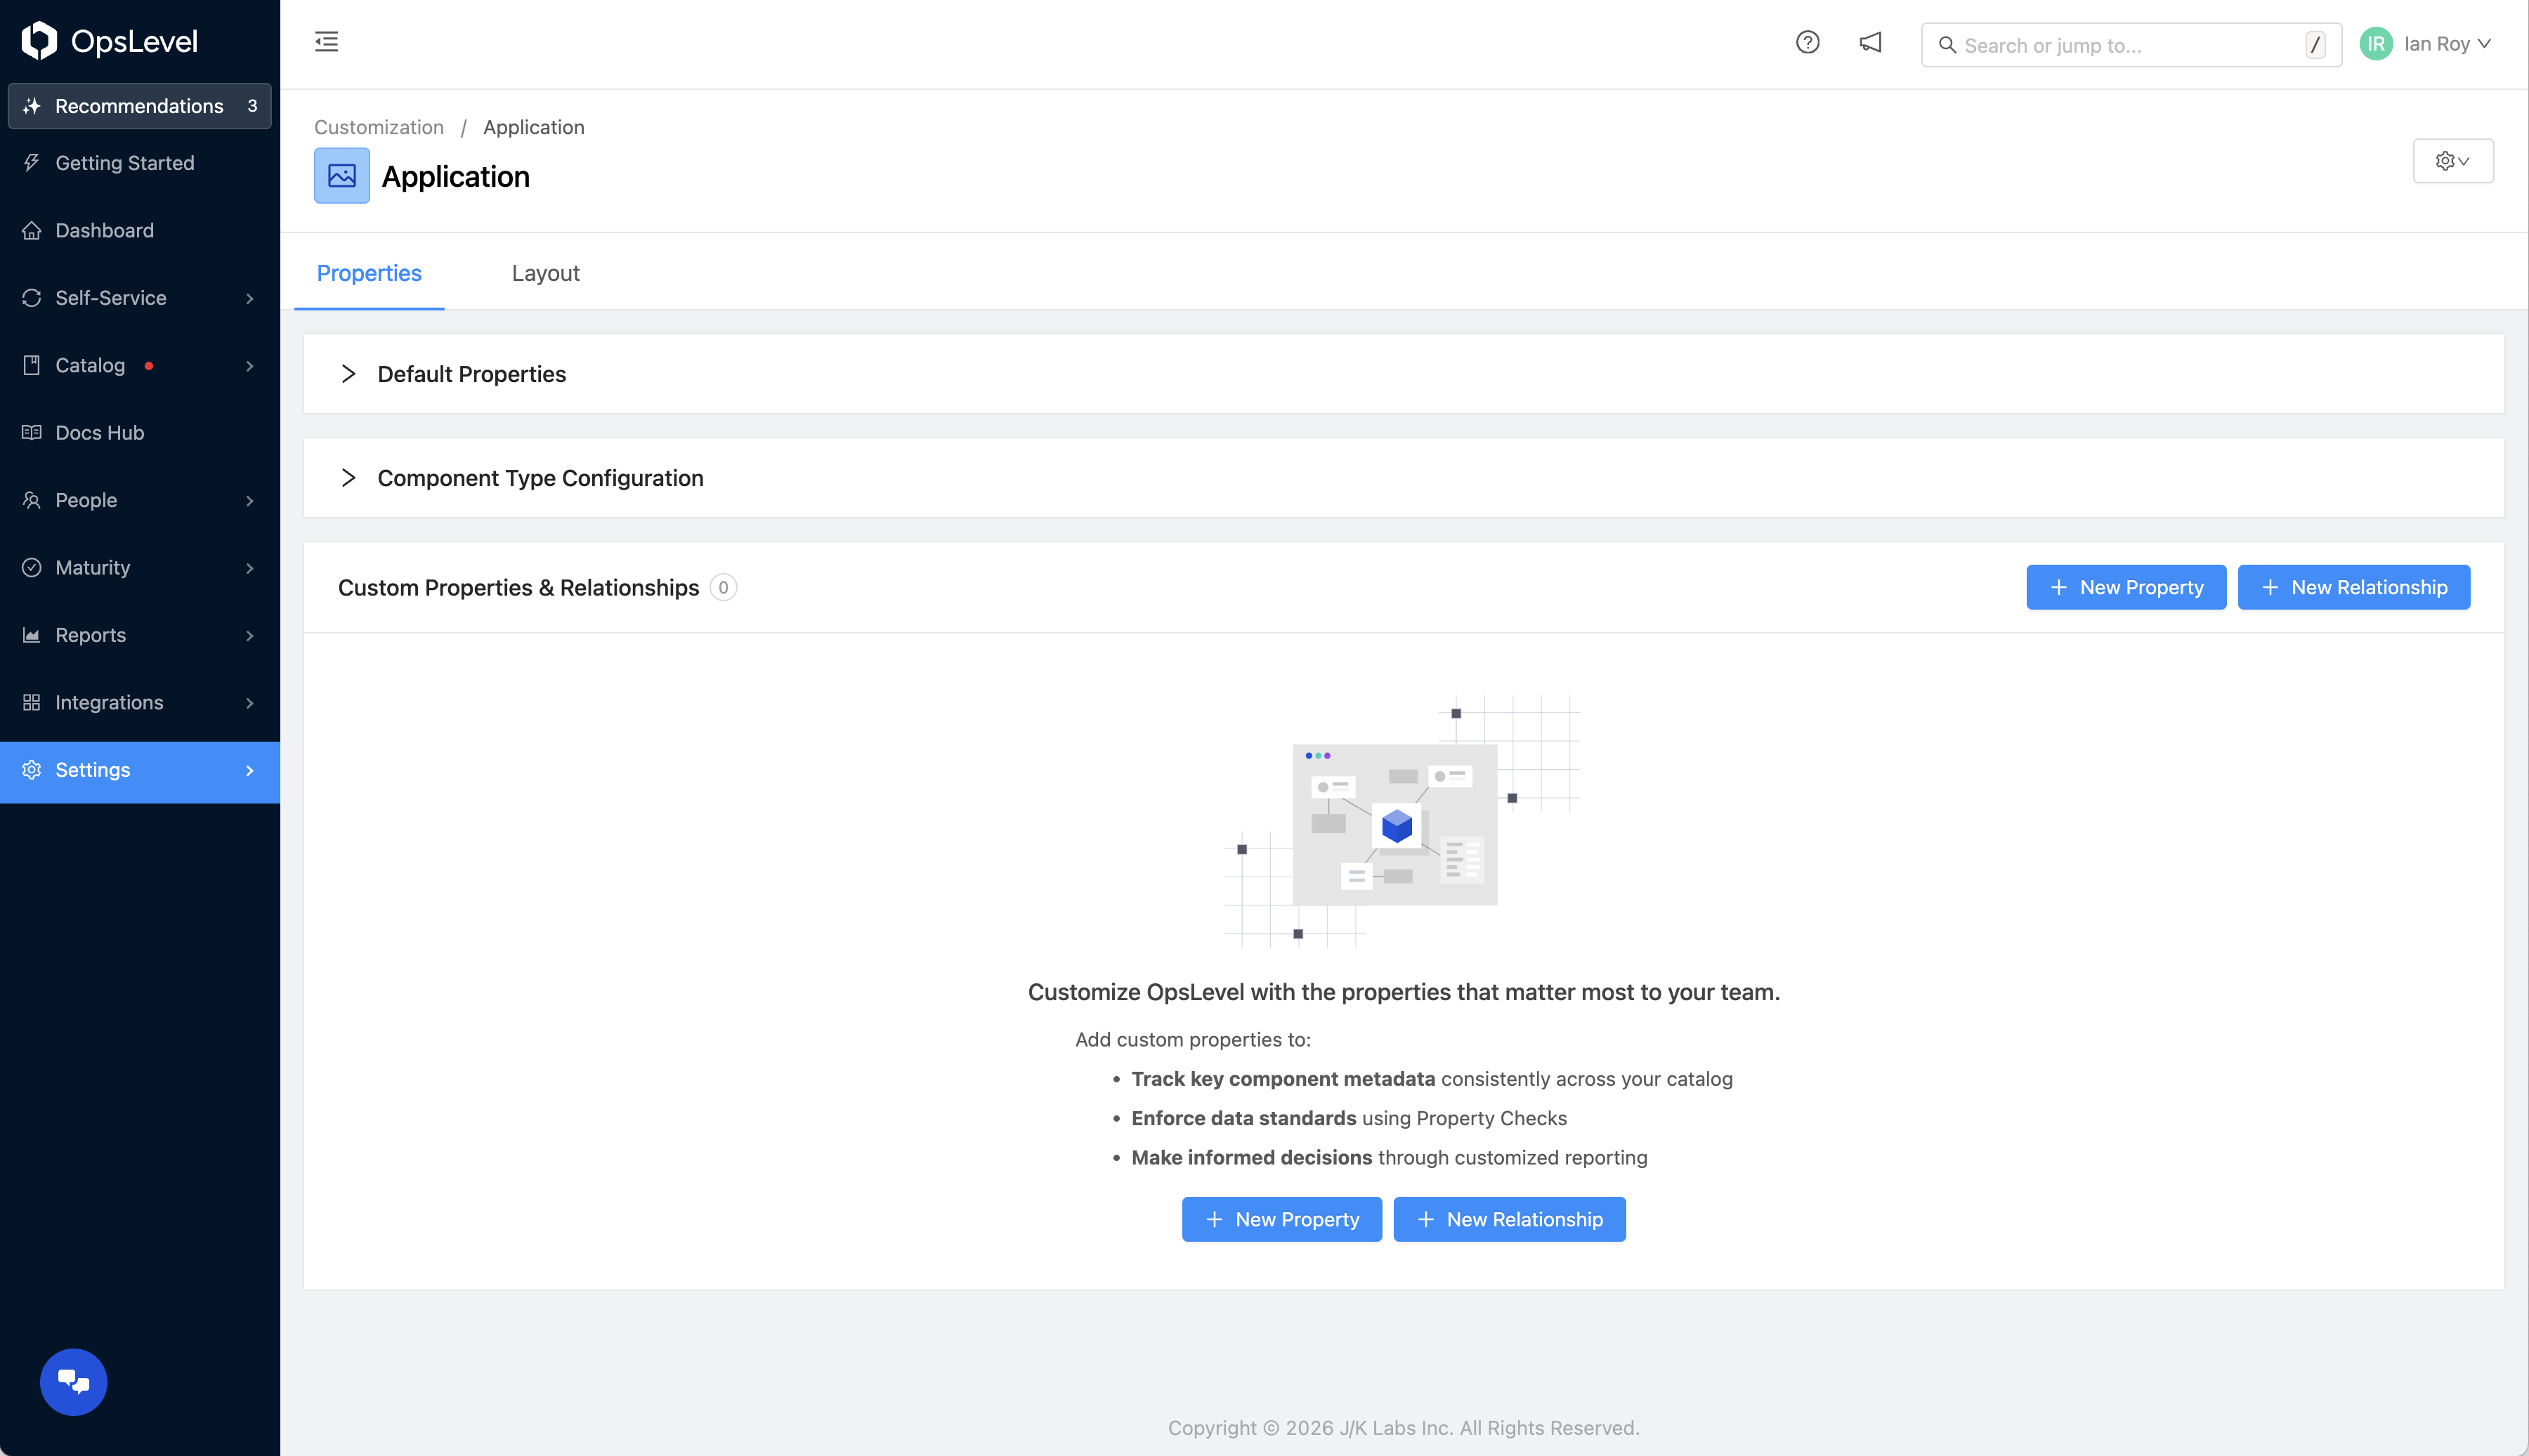Click the Self-Service refresh icon
Screen dimensions: 2529x1456
coord(32,298)
